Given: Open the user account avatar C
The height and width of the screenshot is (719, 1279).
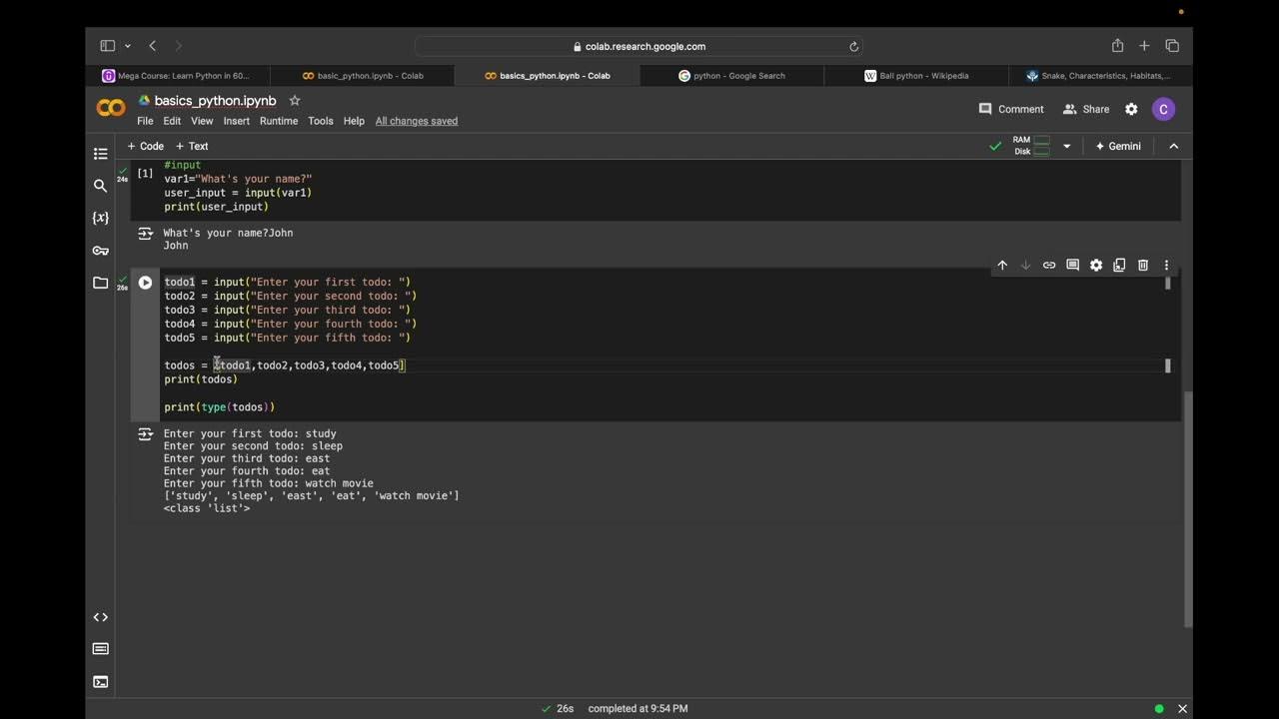Looking at the screenshot, I should [1163, 109].
